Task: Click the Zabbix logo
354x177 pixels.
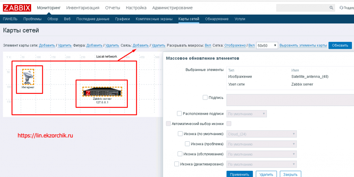Action: pos(17,8)
